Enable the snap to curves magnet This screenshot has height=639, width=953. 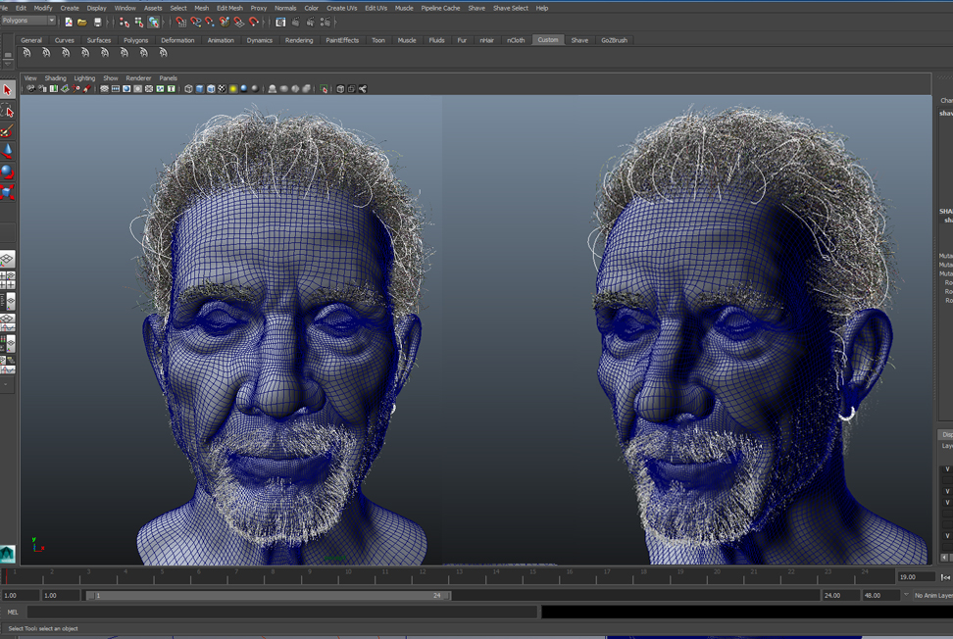(196, 23)
